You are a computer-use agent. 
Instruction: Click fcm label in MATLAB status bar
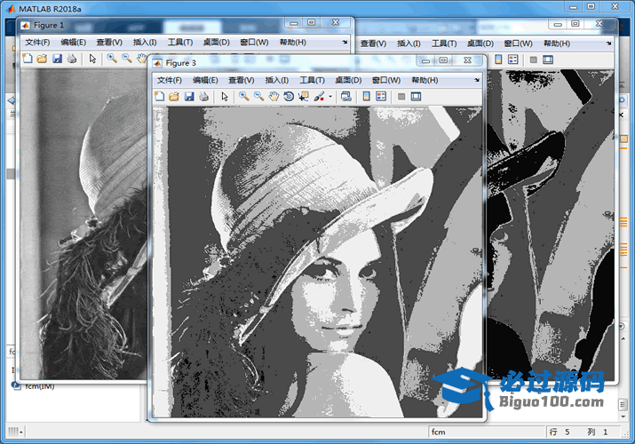pyautogui.click(x=438, y=432)
